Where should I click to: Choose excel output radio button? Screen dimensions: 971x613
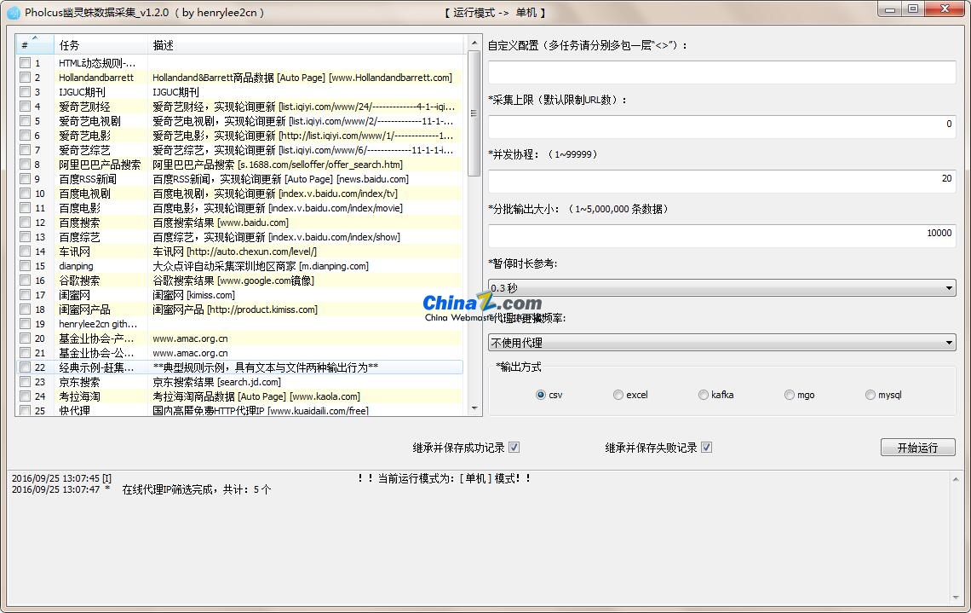[x=618, y=395]
